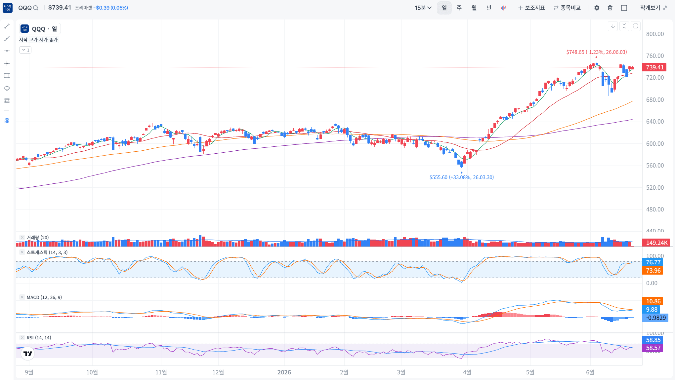
Task: Open the 15분 minute interval dropdown
Action: [x=423, y=8]
